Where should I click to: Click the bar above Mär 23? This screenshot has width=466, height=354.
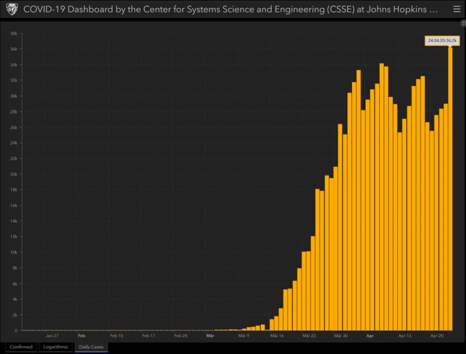(x=309, y=291)
